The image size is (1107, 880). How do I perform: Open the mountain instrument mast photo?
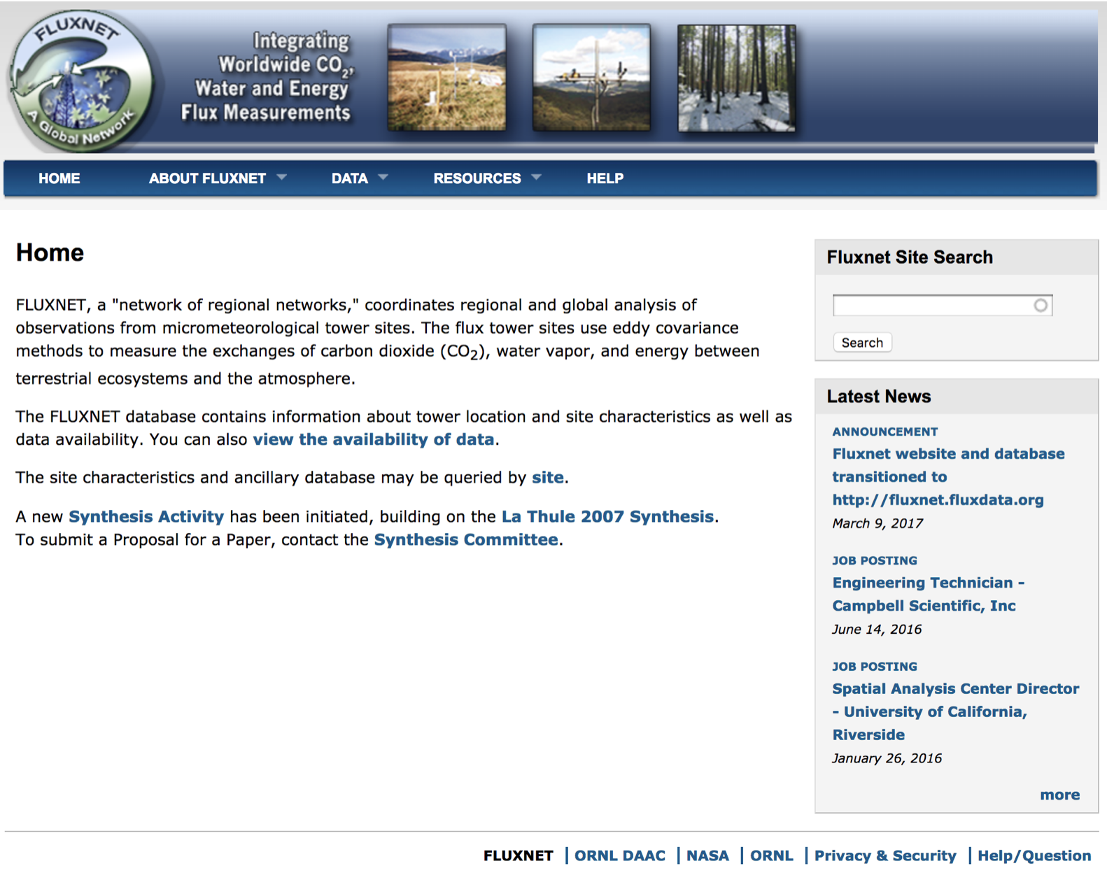pyautogui.click(x=592, y=78)
